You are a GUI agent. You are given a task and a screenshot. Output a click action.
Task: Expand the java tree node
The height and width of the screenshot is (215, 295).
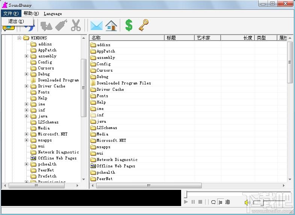pos(26,116)
